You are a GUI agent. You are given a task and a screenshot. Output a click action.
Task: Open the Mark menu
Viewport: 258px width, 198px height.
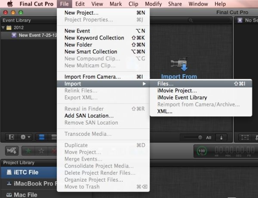[116, 4]
